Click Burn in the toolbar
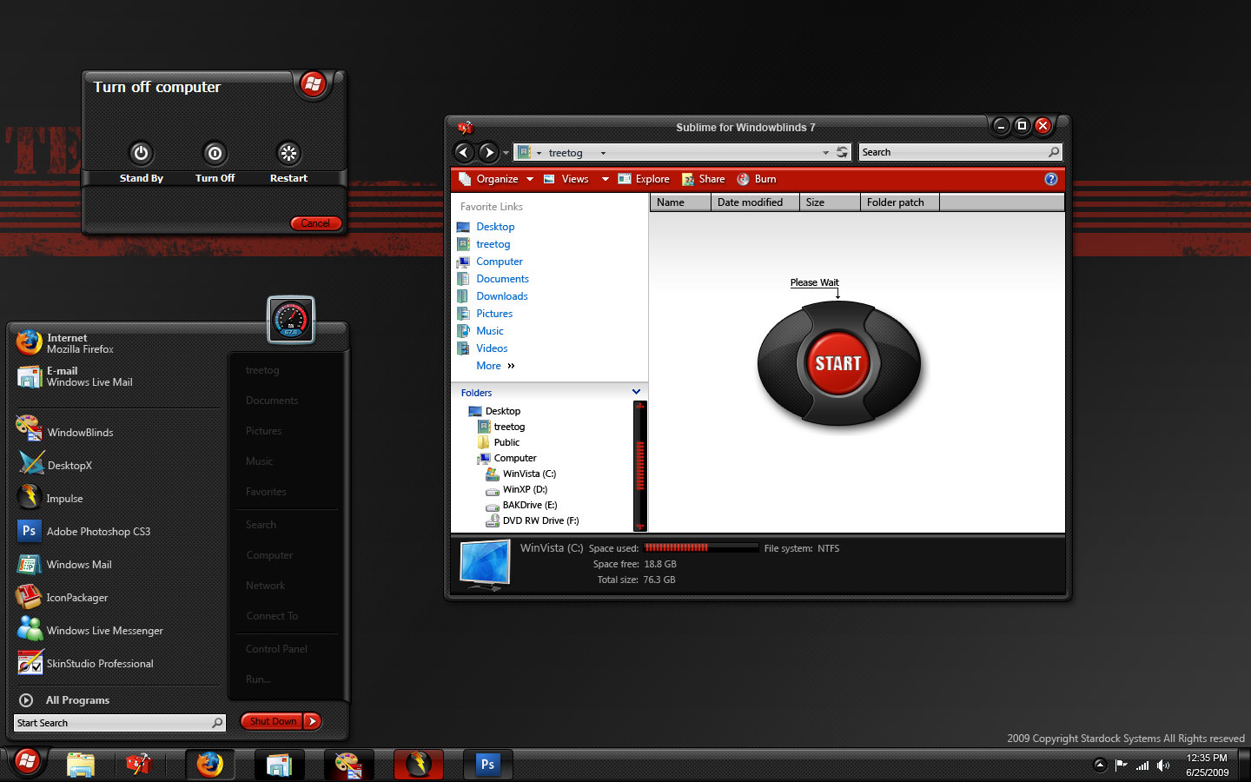Screen dimensions: 1251x782 (x=757, y=179)
